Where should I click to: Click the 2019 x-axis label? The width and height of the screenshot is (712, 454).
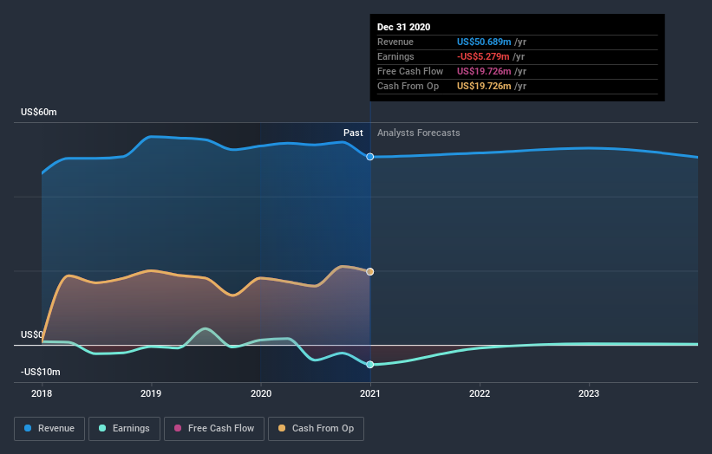pyautogui.click(x=151, y=393)
